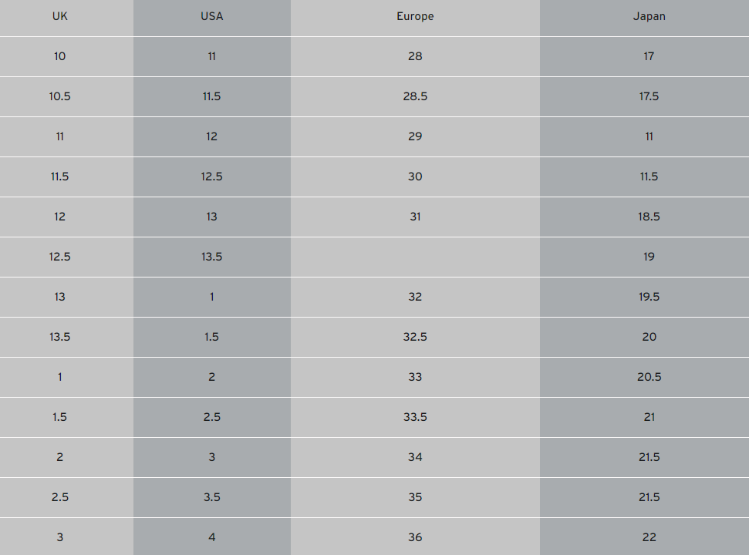
Task: Select the USA size 3.5 cell
Action: [x=211, y=497]
